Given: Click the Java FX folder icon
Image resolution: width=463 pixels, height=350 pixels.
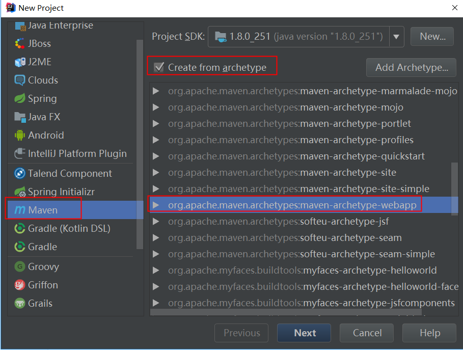Looking at the screenshot, I should pyautogui.click(x=20, y=117).
